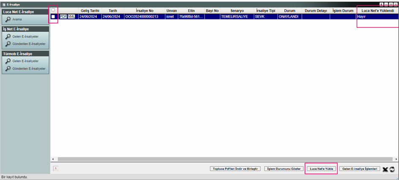Sort by Tarih column header
This screenshot has height=180, width=399.
(x=113, y=11)
